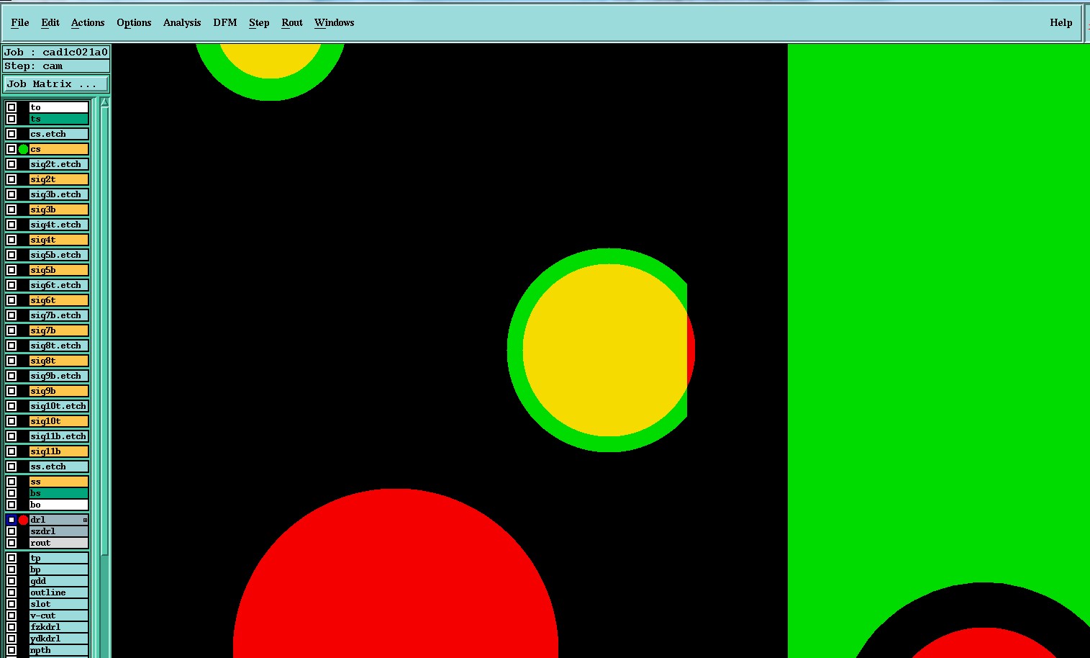Click the layer list scrollbar thumb

click(x=104, y=331)
